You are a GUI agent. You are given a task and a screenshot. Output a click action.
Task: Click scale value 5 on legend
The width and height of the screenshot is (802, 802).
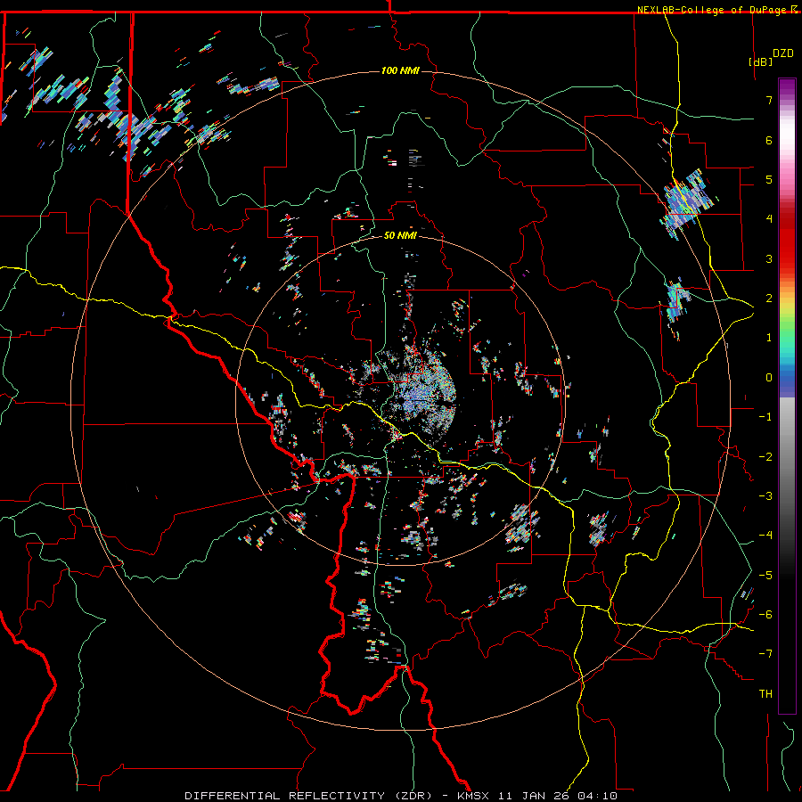click(x=769, y=179)
